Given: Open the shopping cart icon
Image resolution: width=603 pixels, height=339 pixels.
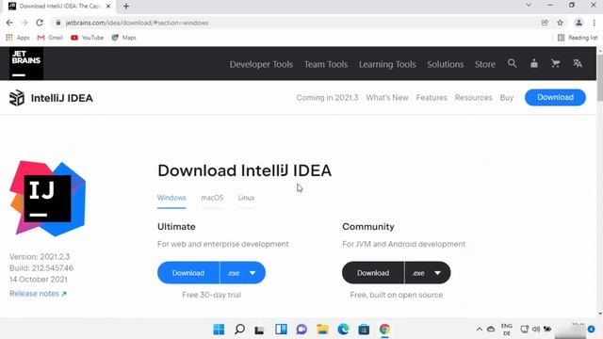Looking at the screenshot, I should [555, 63].
